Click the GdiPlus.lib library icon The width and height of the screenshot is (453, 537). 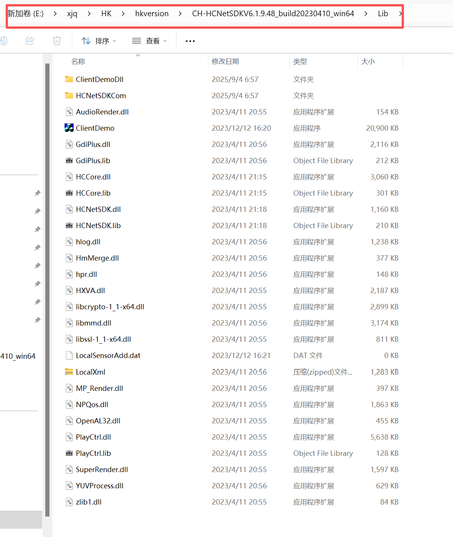click(x=69, y=160)
